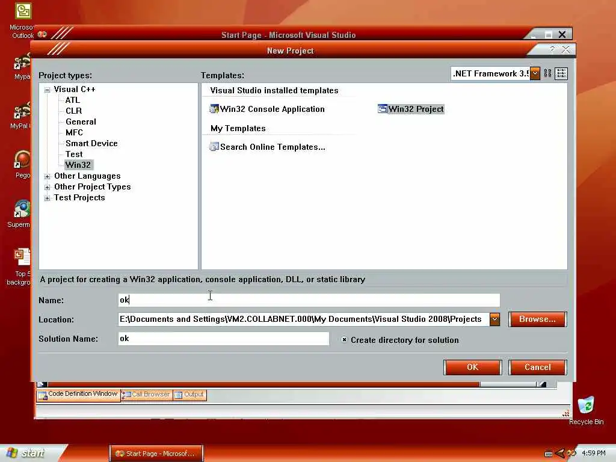Select the General project type
The width and height of the screenshot is (616, 462).
(81, 122)
